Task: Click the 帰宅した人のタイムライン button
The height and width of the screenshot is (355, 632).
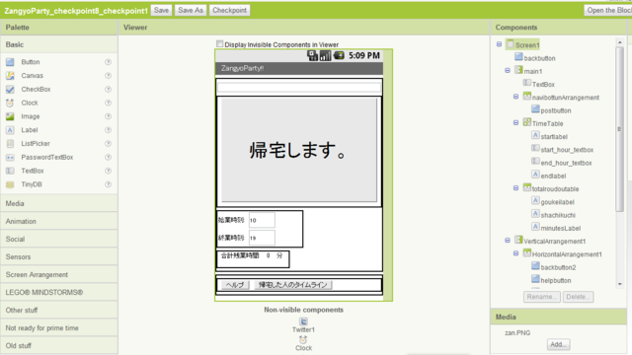Action: [293, 285]
